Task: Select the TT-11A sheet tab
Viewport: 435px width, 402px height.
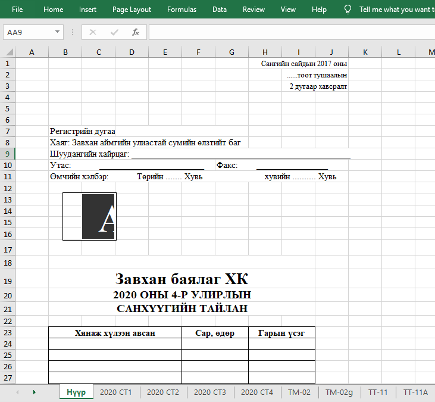Action: pyautogui.click(x=415, y=392)
